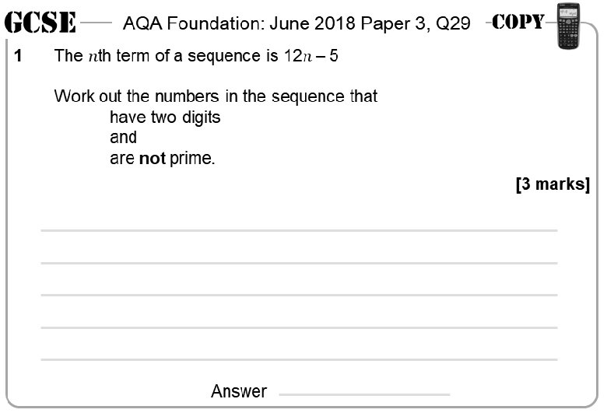607x420 pixels.
Task: Click the question number 1
Action: [x=18, y=56]
